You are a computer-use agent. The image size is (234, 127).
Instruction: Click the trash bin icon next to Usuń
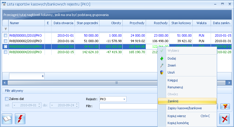tap(162, 72)
